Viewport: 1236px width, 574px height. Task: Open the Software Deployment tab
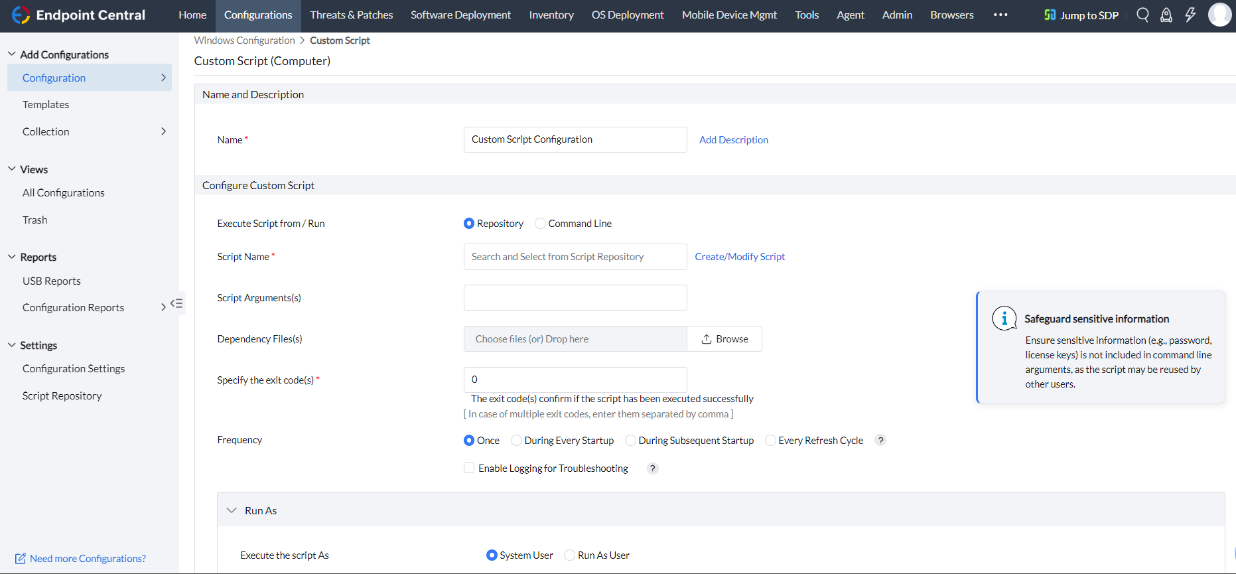[x=460, y=15]
